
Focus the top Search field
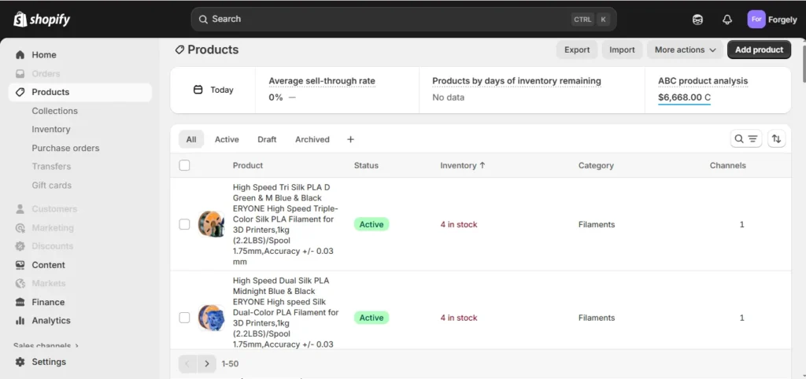(x=404, y=19)
